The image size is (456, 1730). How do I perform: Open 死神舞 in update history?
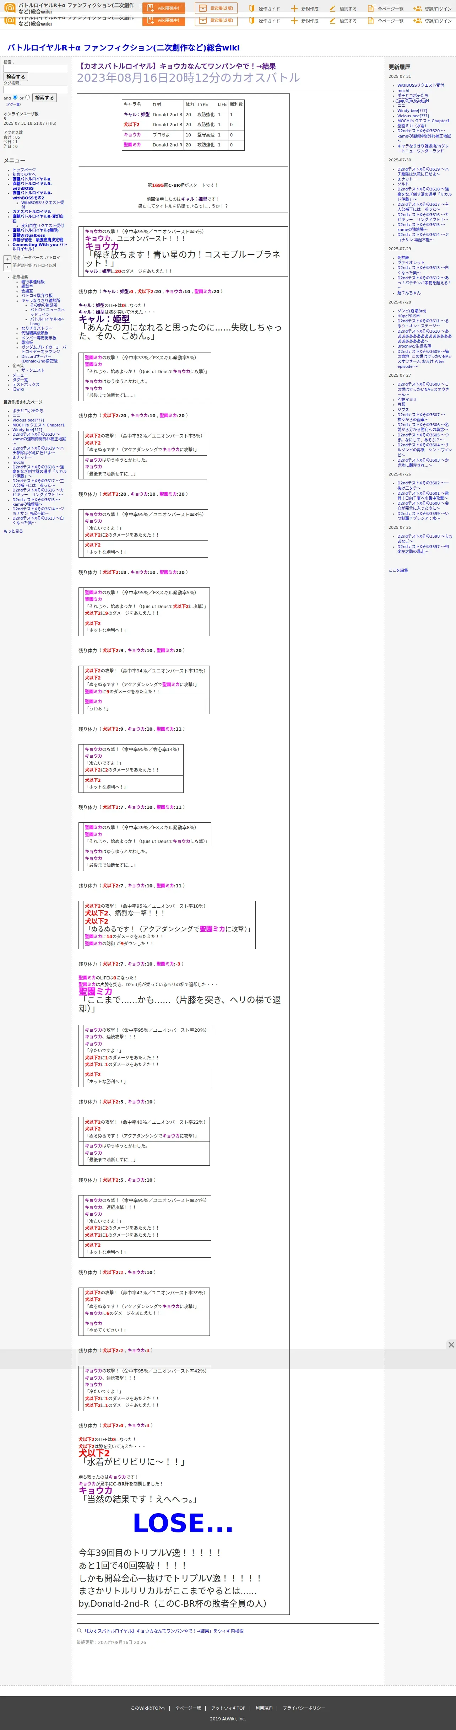[x=402, y=258]
